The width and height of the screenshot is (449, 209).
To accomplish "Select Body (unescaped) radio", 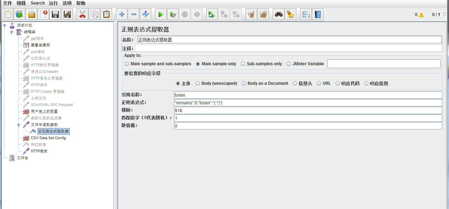I will [198, 83].
